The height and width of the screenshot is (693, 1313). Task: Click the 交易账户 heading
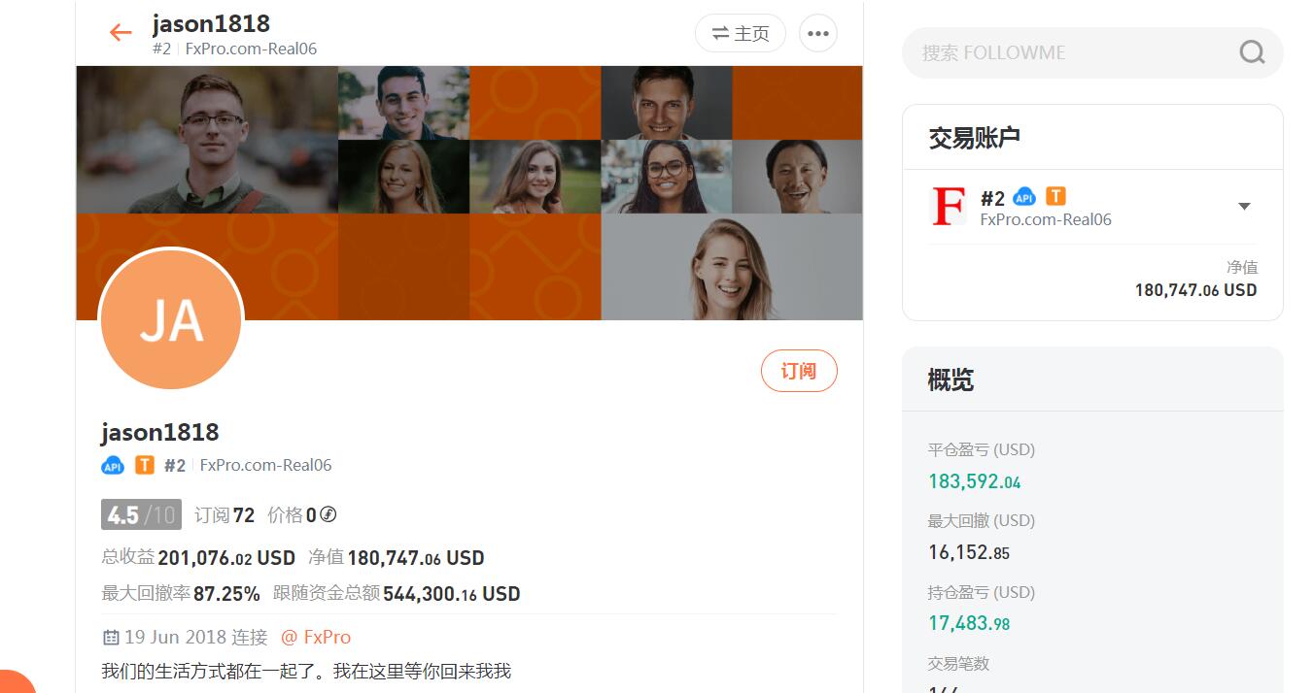(974, 138)
